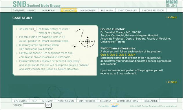Open the Quiz 1 link
Image resolution: width=183 pixels, height=110 pixels.
[x=104, y=55]
